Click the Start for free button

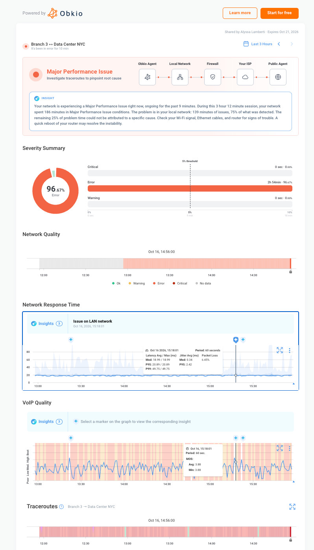click(279, 13)
